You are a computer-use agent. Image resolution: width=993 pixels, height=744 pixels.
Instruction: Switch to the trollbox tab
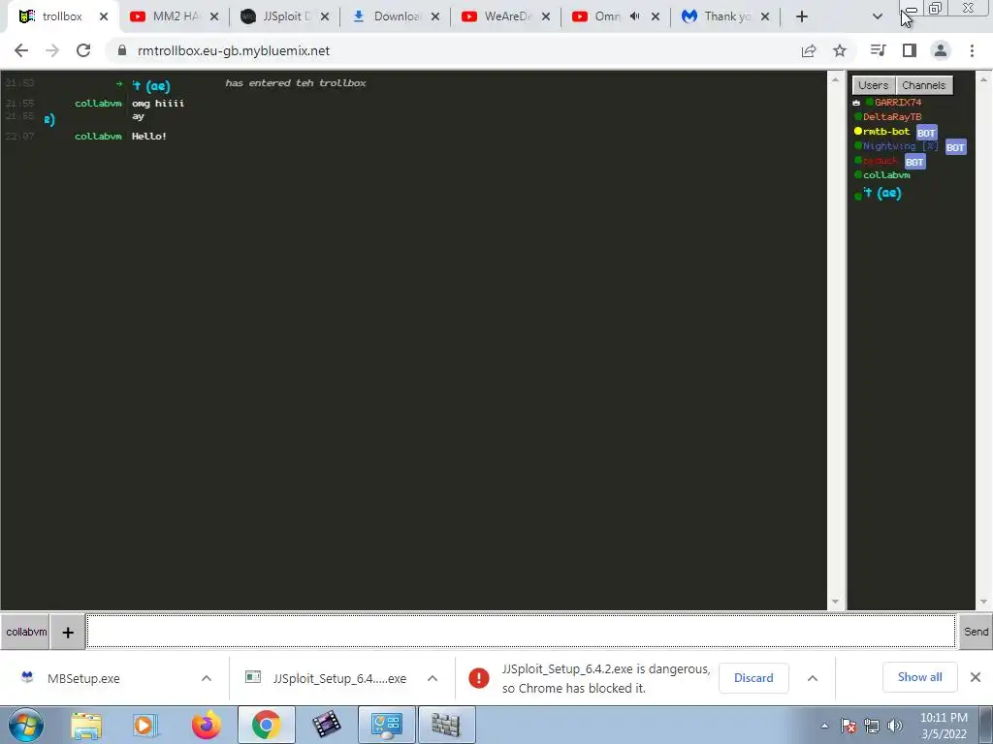pos(62,16)
